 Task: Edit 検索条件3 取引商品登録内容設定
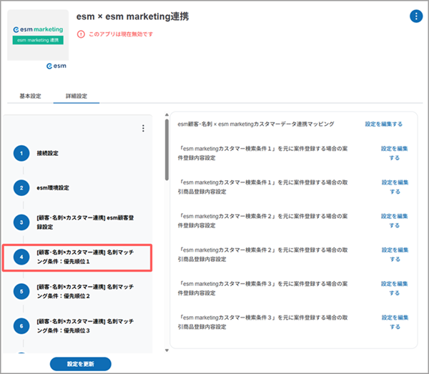pyautogui.click(x=395, y=321)
